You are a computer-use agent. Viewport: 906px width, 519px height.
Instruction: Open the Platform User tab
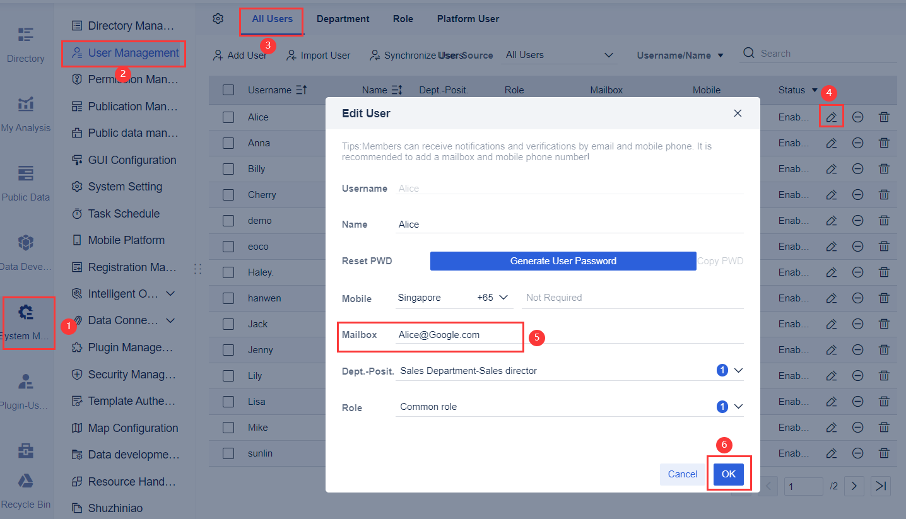(468, 19)
